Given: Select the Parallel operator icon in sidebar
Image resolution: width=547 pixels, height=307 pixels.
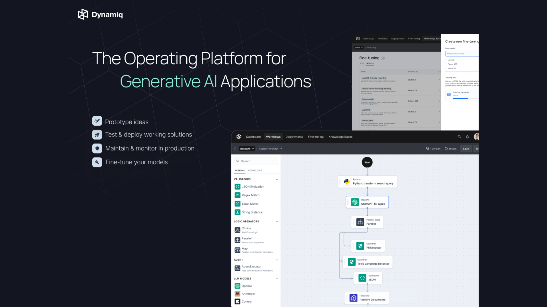Looking at the screenshot, I should 237,240.
